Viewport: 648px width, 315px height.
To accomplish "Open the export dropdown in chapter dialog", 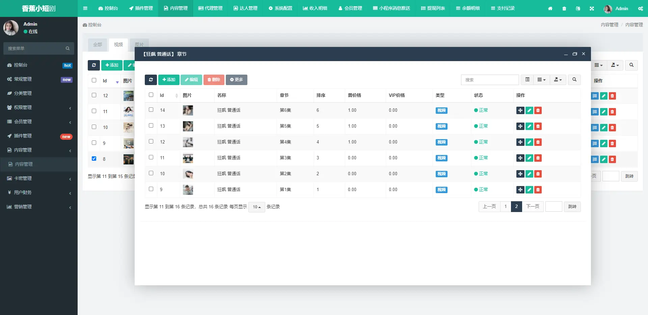I will [x=558, y=80].
